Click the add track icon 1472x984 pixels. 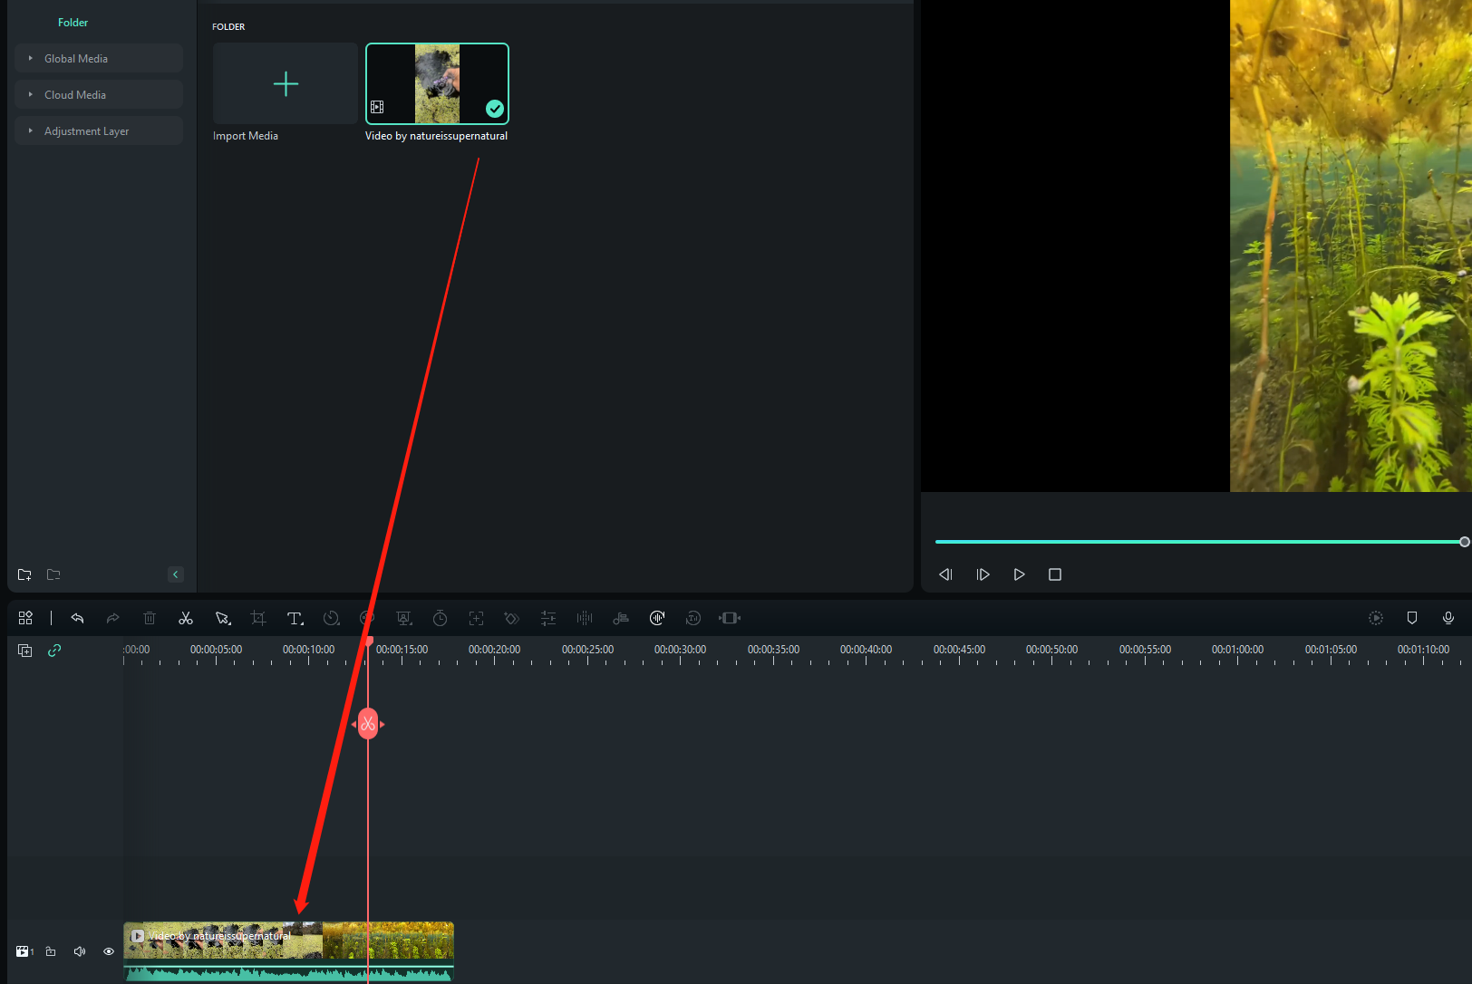[x=25, y=651]
